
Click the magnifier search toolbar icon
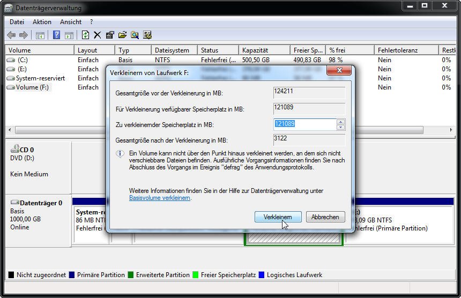[135, 35]
